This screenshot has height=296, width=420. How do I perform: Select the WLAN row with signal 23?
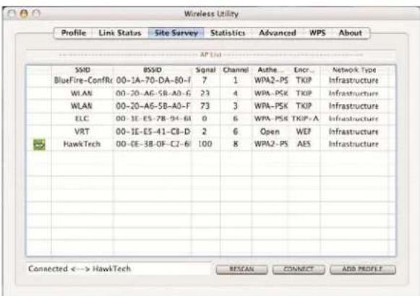click(211, 93)
